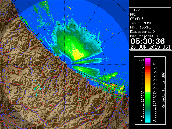Pick the red swatch for 35–38 dBZ
This screenshot has height=129, width=172.
coord(148,68)
